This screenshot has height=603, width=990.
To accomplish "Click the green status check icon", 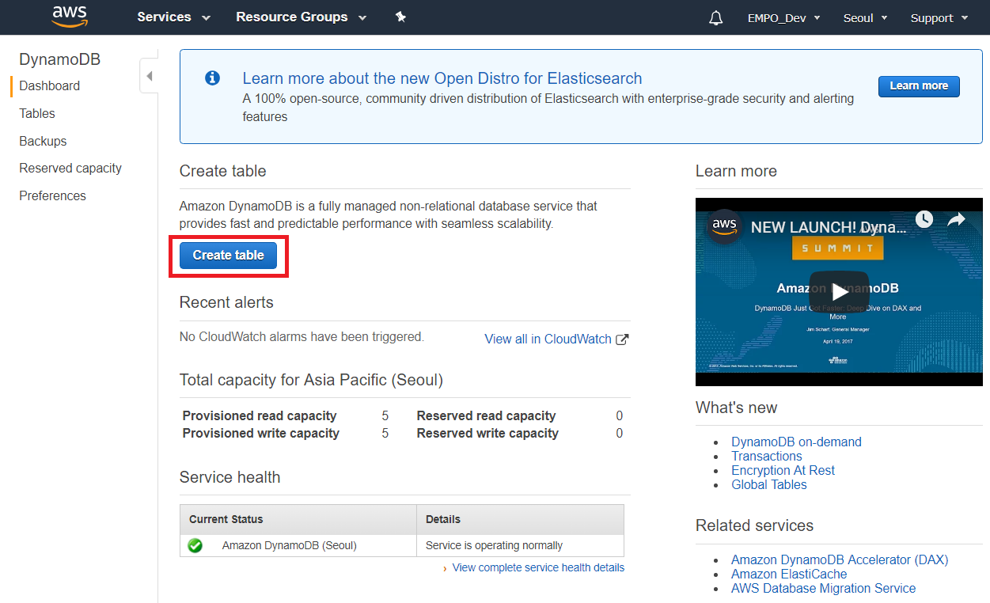I will (x=195, y=545).
